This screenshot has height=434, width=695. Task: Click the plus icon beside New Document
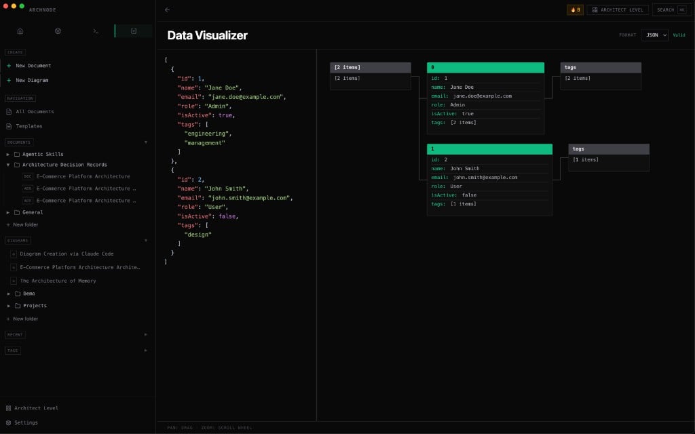click(9, 66)
